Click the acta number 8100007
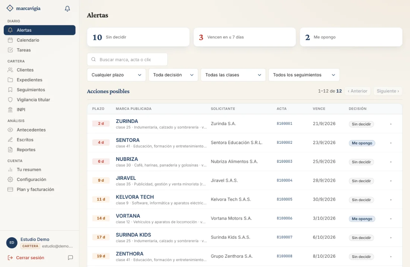 [284, 237]
